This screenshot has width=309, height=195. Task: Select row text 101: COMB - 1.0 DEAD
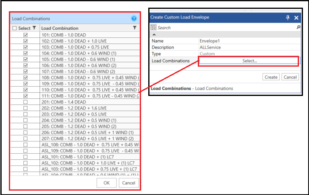pos(64,35)
